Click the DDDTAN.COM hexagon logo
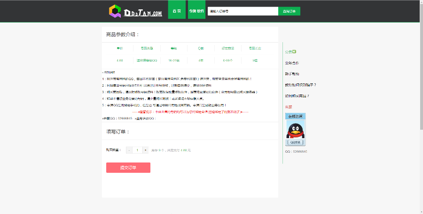Image resolution: width=423 pixels, height=214 pixels. pos(115,11)
